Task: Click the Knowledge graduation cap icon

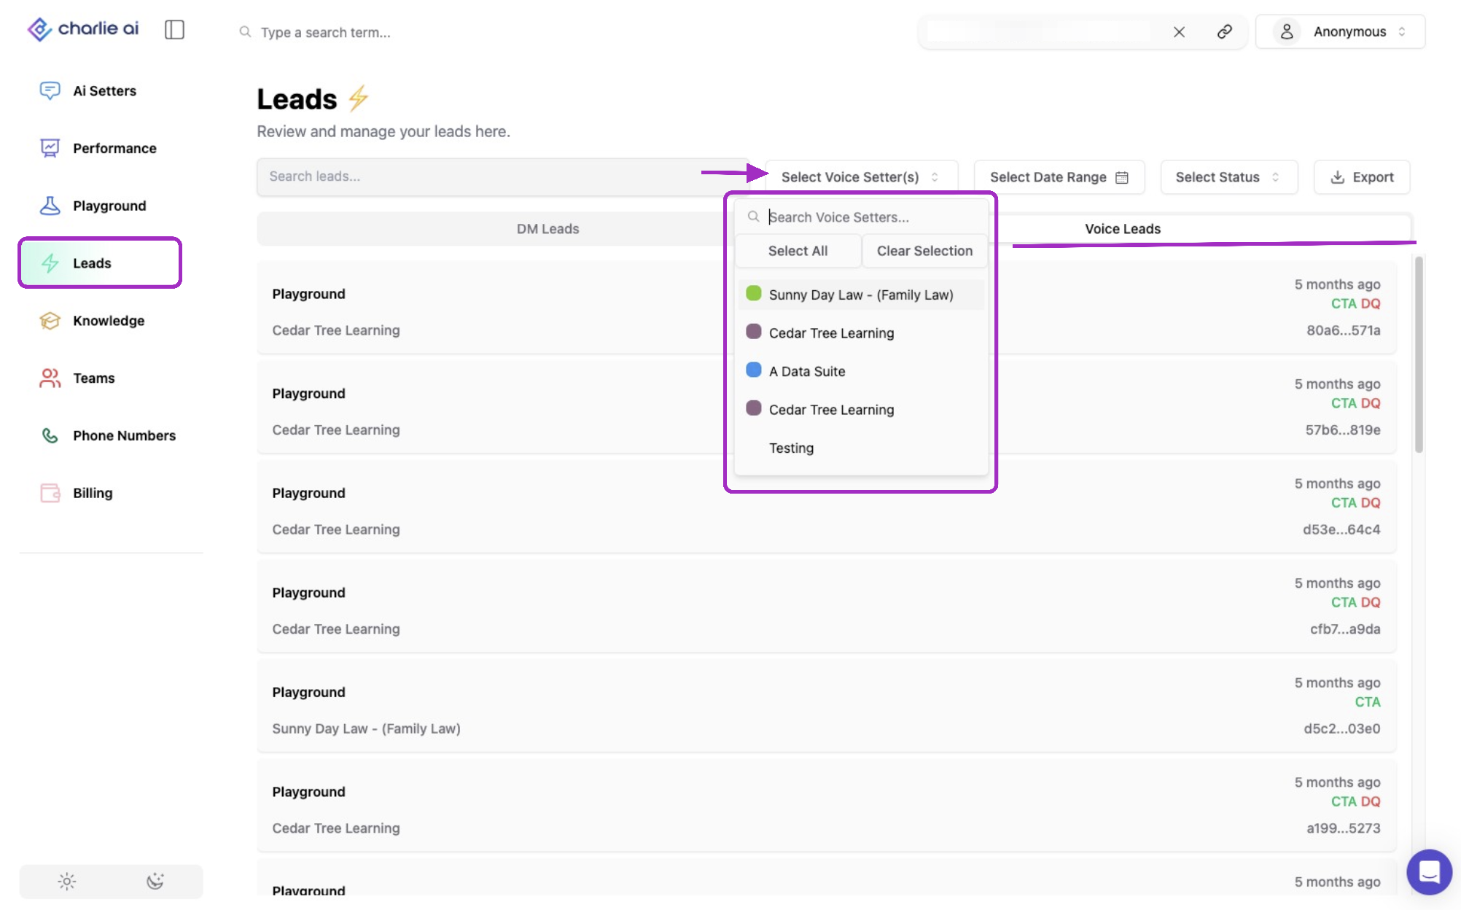Action: tap(50, 321)
